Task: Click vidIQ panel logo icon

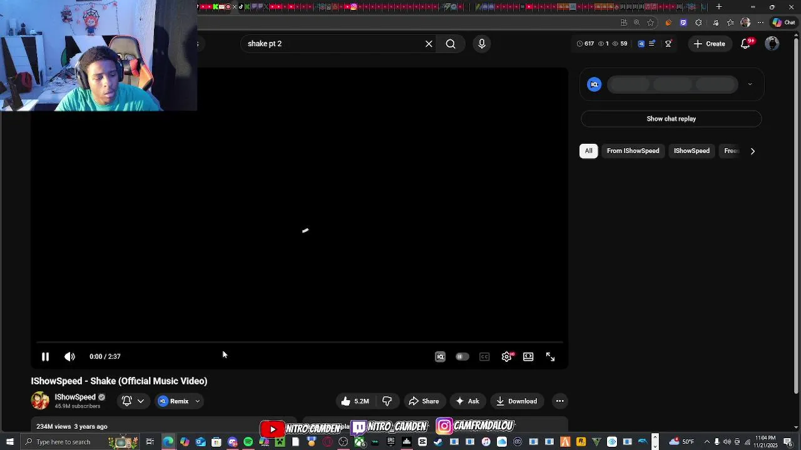Action: [x=594, y=84]
